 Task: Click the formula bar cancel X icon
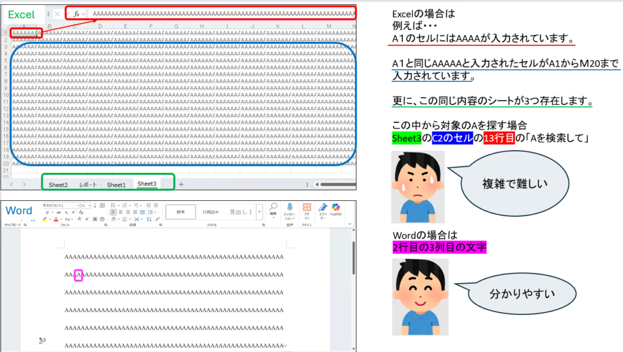pyautogui.click(x=57, y=13)
